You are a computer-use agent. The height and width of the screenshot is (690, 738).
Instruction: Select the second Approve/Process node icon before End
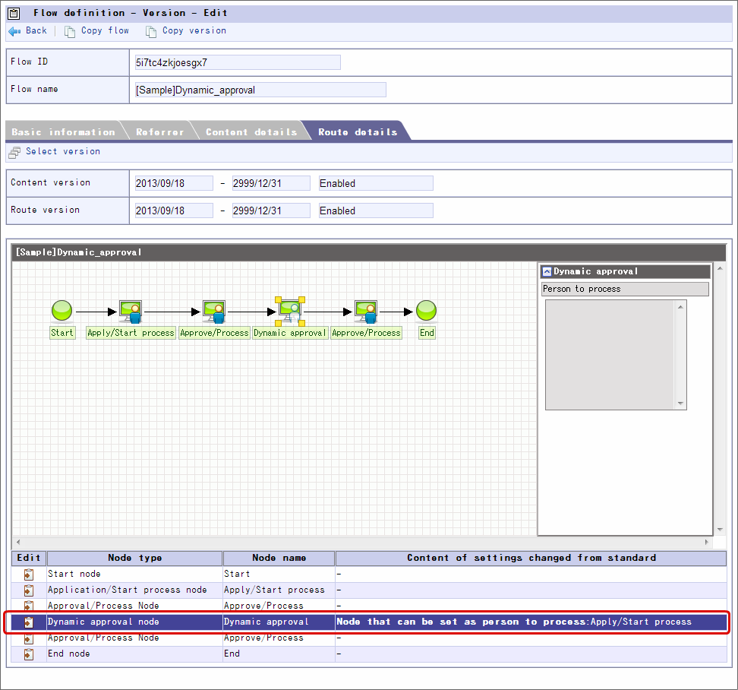(366, 312)
